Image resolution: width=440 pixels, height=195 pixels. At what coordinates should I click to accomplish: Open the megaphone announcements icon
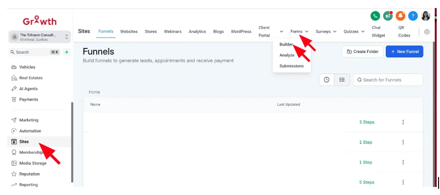click(x=388, y=16)
